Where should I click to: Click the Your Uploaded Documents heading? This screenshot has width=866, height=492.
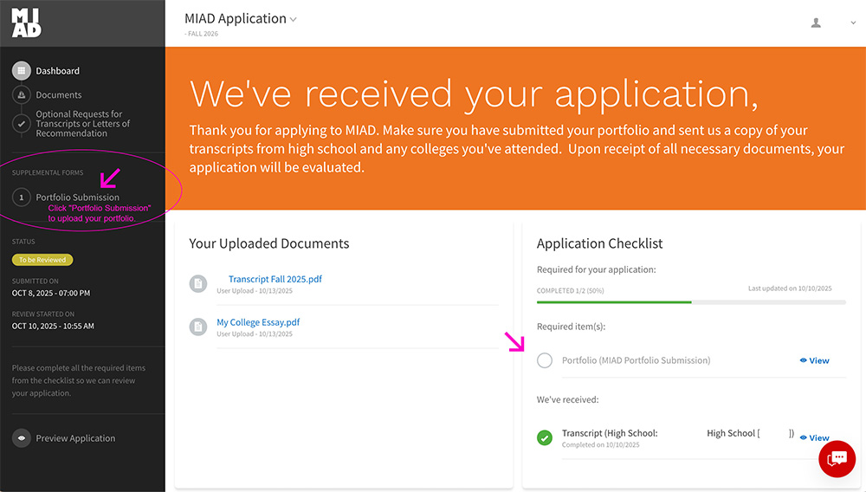(x=269, y=243)
